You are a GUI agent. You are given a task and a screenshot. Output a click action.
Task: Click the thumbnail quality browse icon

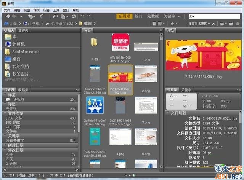[154, 24]
